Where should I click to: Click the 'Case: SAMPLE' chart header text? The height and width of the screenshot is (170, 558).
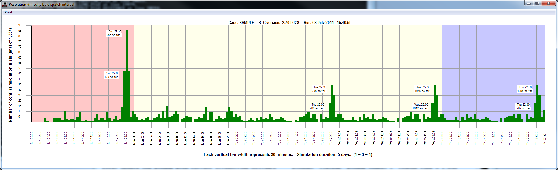241,23
